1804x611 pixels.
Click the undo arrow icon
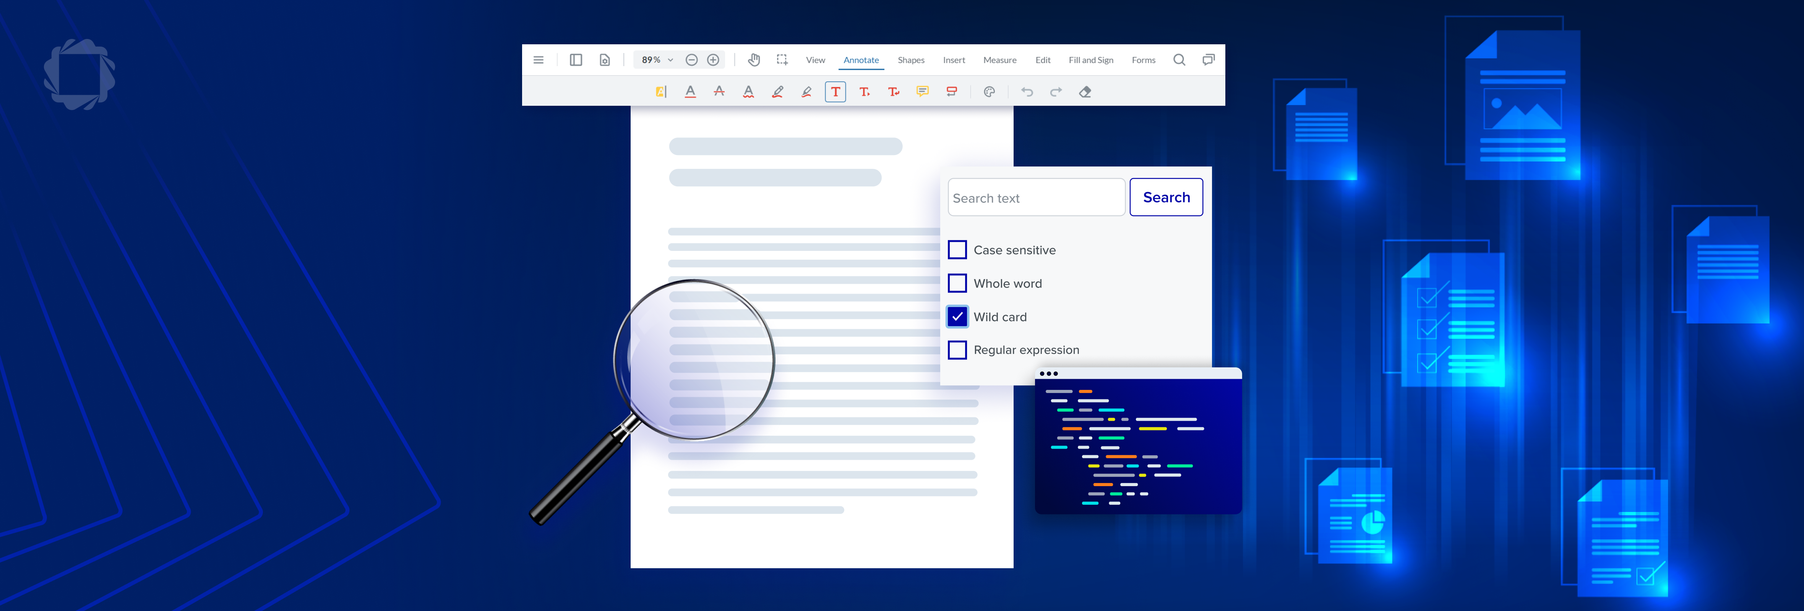(1027, 92)
